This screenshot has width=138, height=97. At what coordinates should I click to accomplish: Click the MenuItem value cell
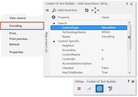pyautogui.click(x=109, y=28)
